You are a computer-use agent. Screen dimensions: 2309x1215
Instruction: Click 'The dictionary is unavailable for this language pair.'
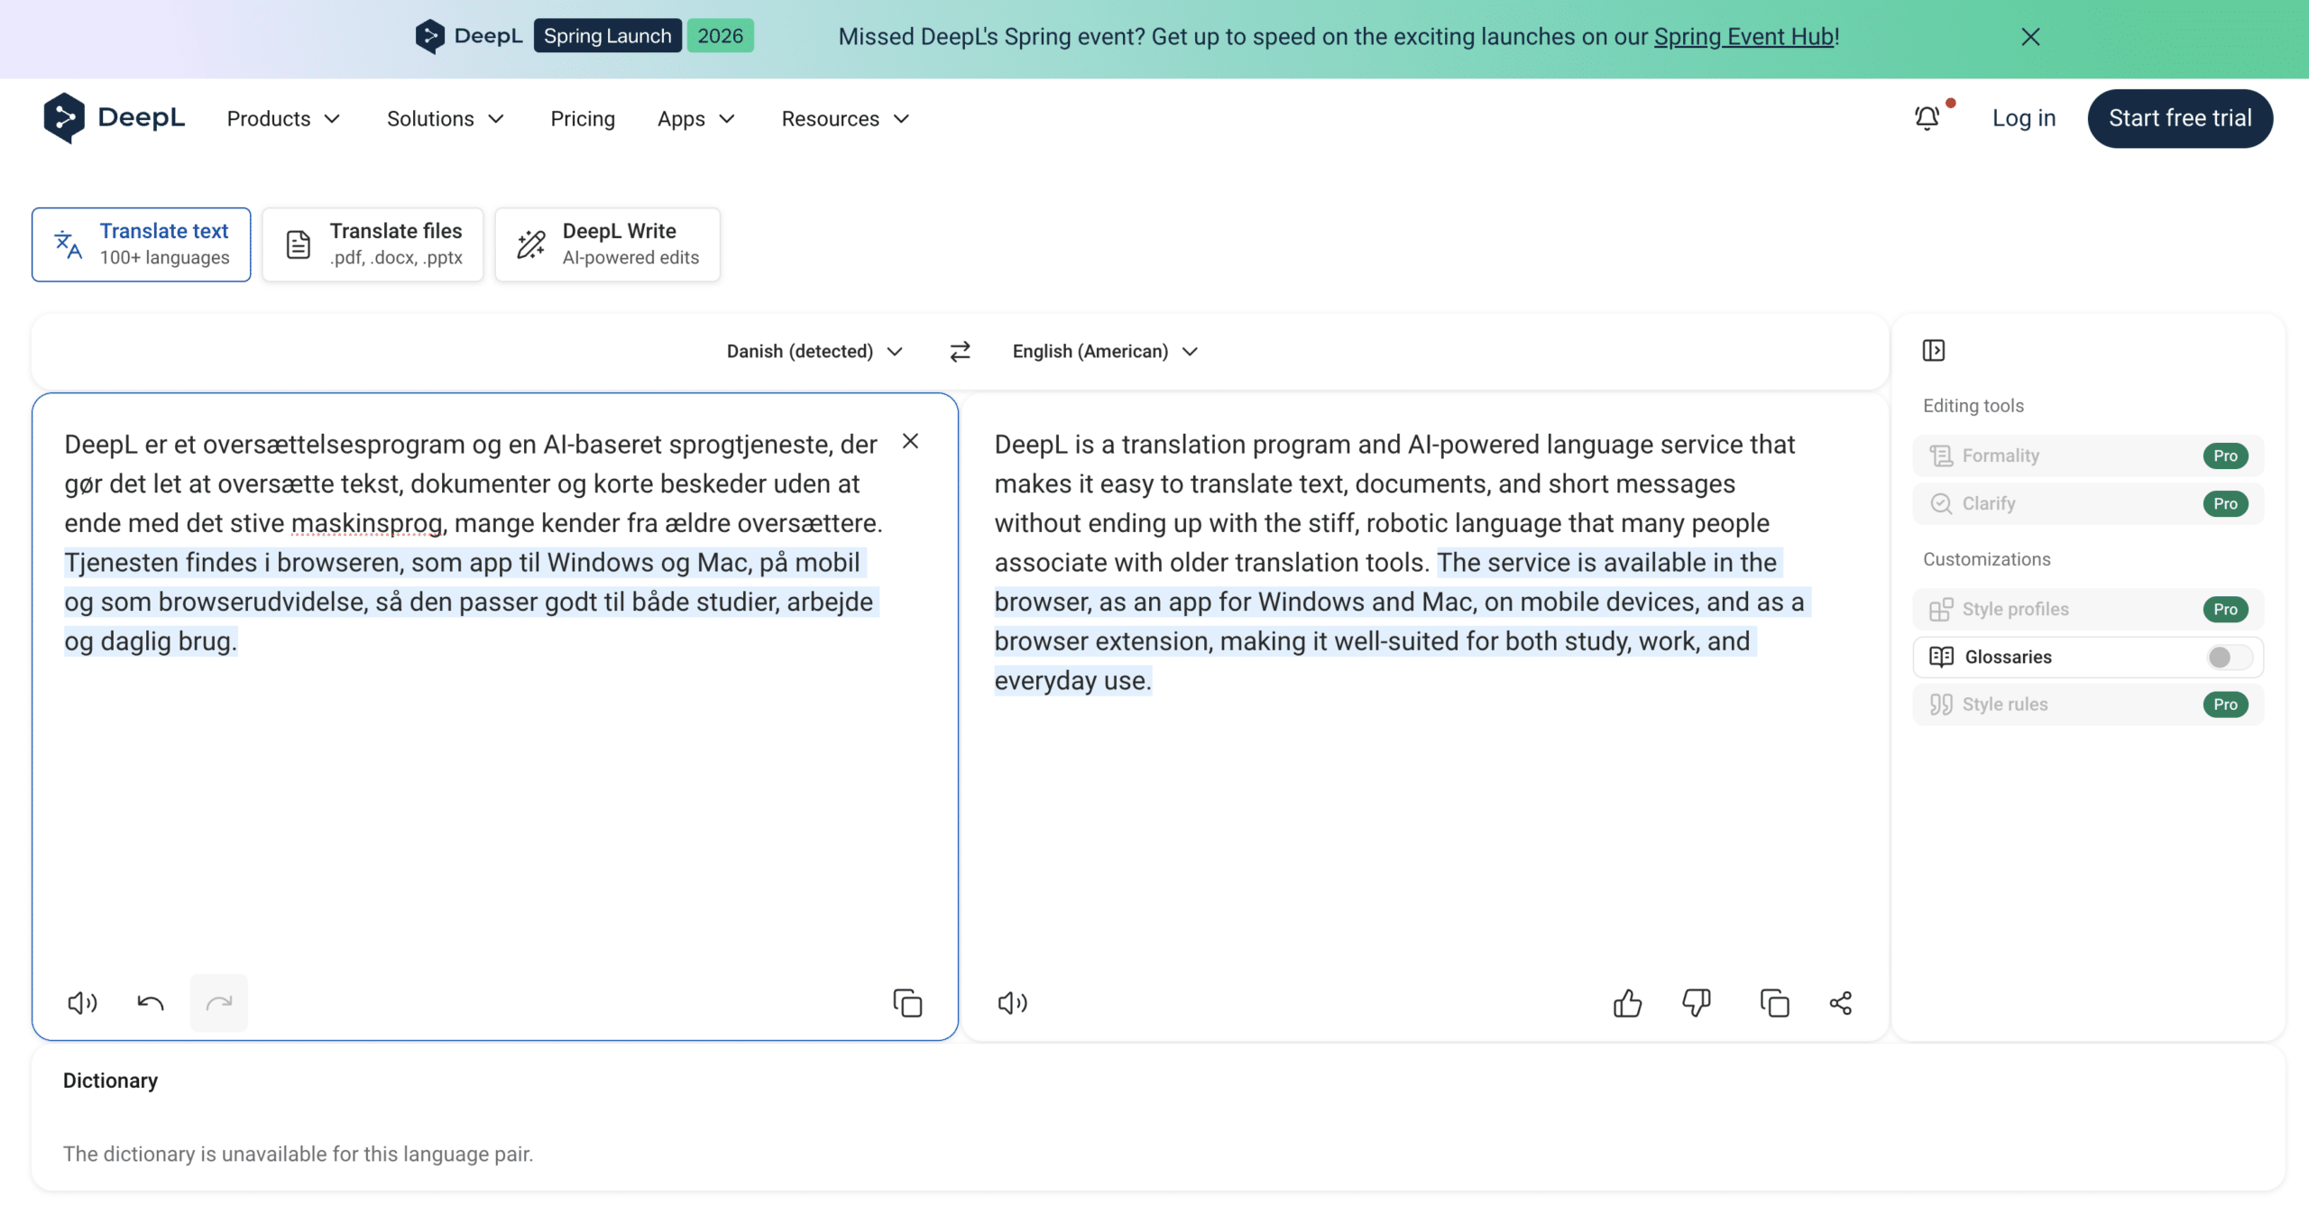pos(298,1154)
